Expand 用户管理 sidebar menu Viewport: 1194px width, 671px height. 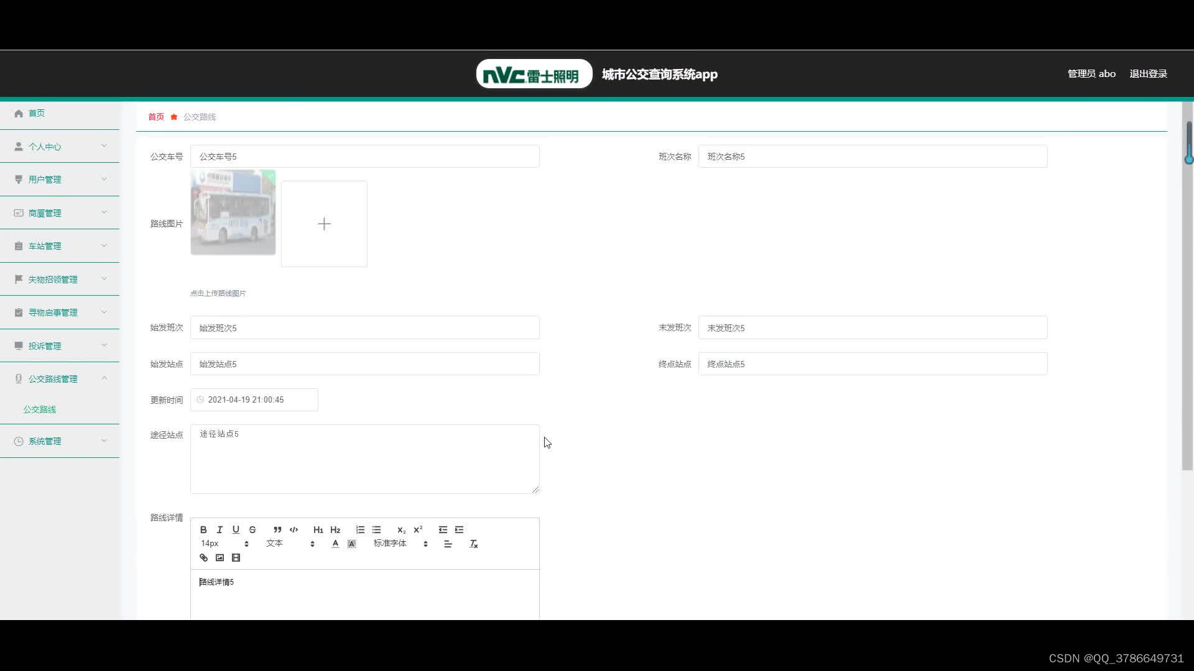click(60, 180)
